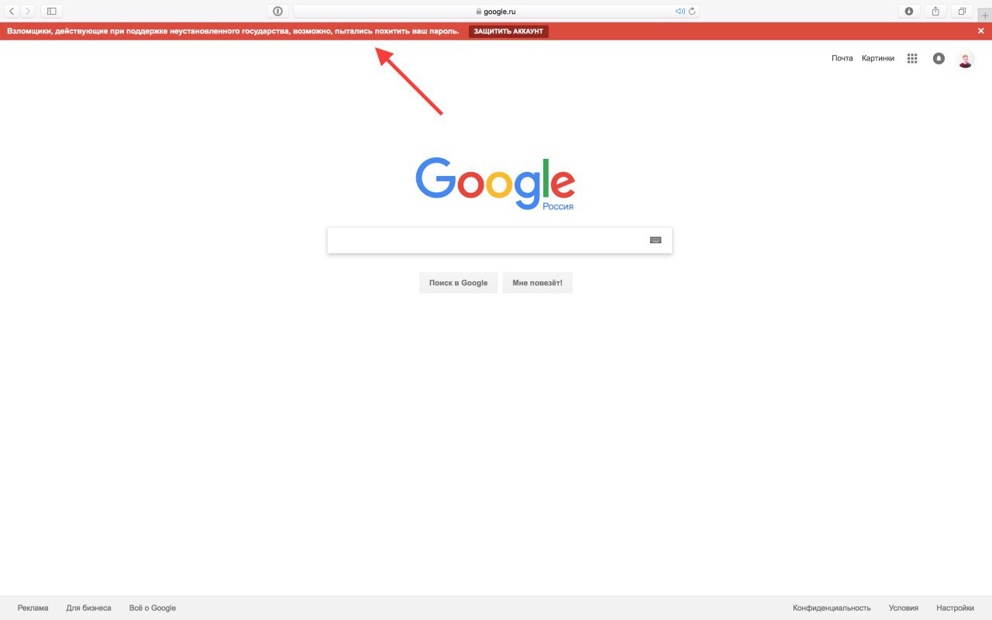Dismiss the red security warning banner
Image resolution: width=992 pixels, height=620 pixels.
pyautogui.click(x=980, y=31)
